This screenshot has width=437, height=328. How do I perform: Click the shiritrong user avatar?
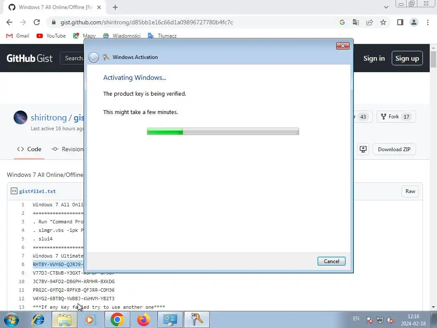[x=20, y=117]
